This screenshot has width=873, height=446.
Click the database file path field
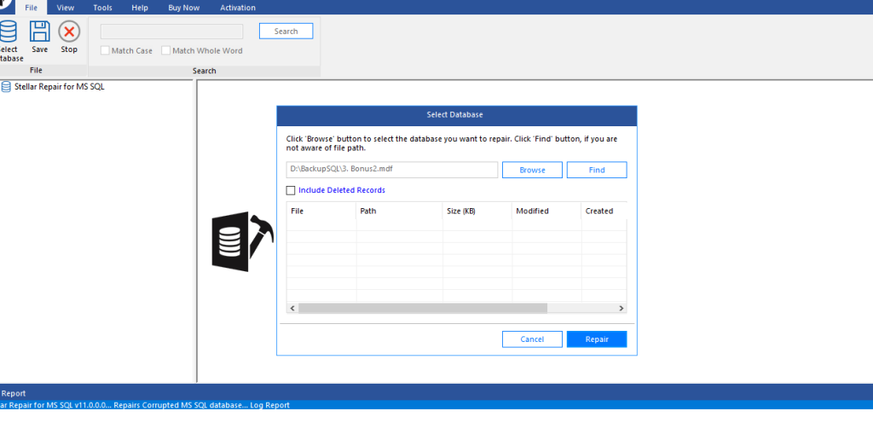click(392, 170)
